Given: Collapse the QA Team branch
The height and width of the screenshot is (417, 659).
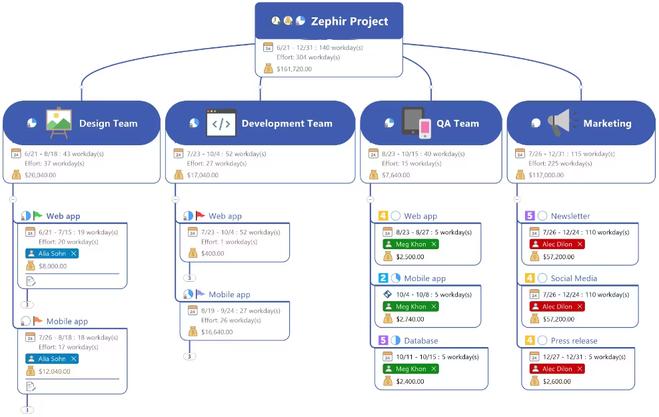Looking at the screenshot, I should coord(370,199).
